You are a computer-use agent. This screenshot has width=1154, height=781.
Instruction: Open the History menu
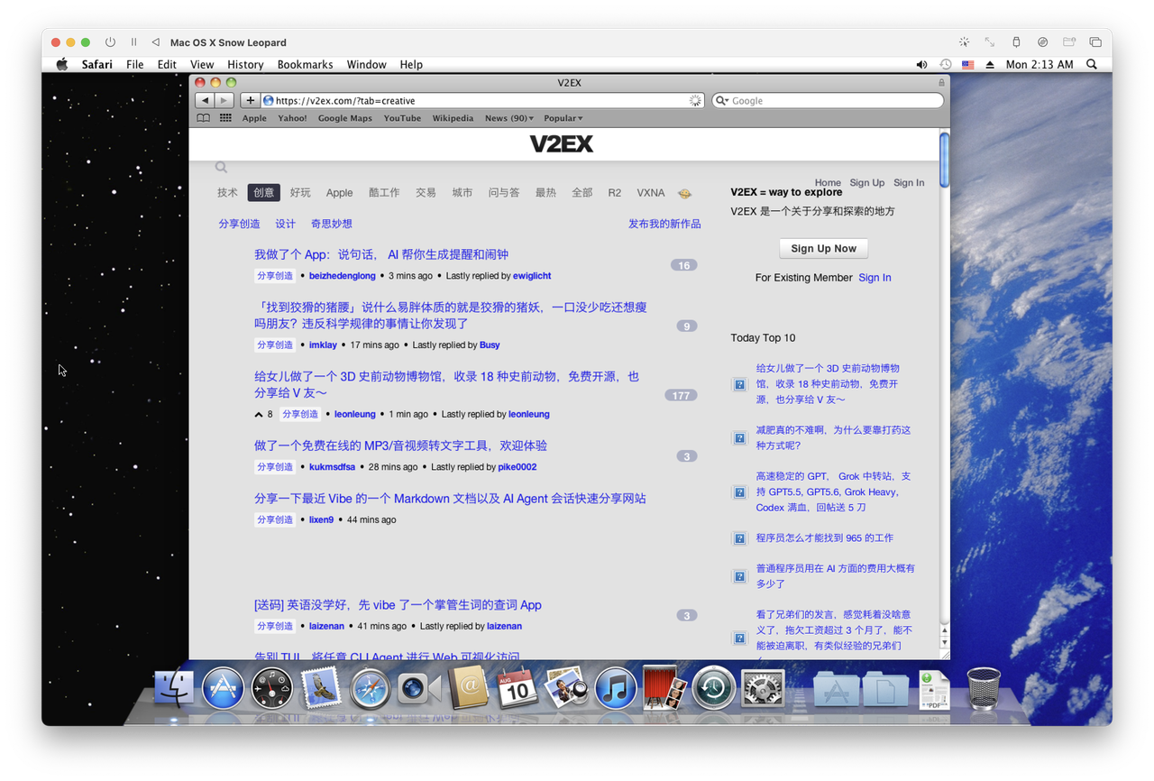[x=245, y=65]
